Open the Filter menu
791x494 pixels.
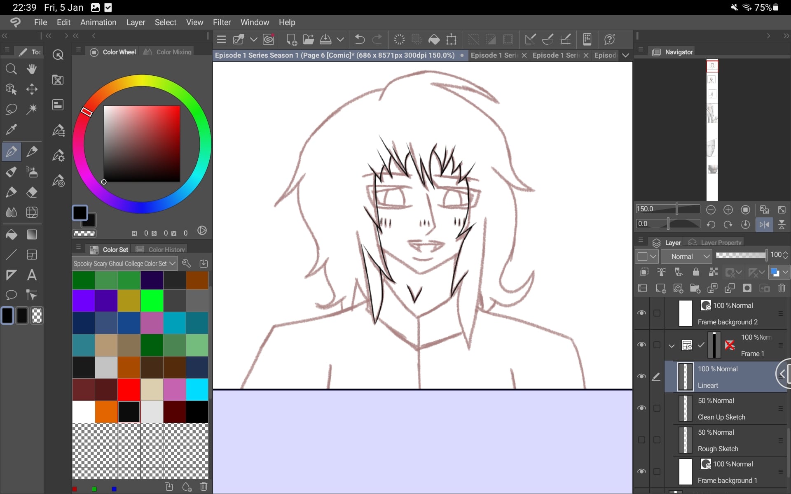[x=222, y=22]
